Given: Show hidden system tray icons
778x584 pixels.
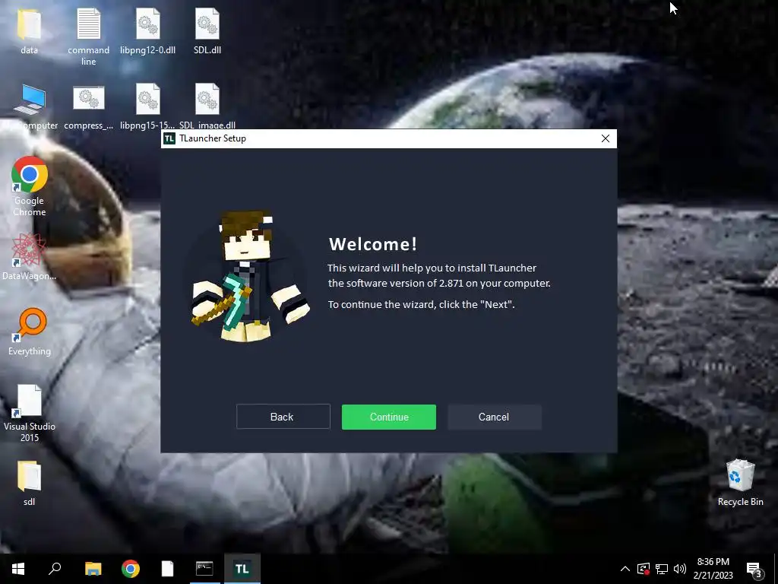Looking at the screenshot, I should [x=625, y=569].
